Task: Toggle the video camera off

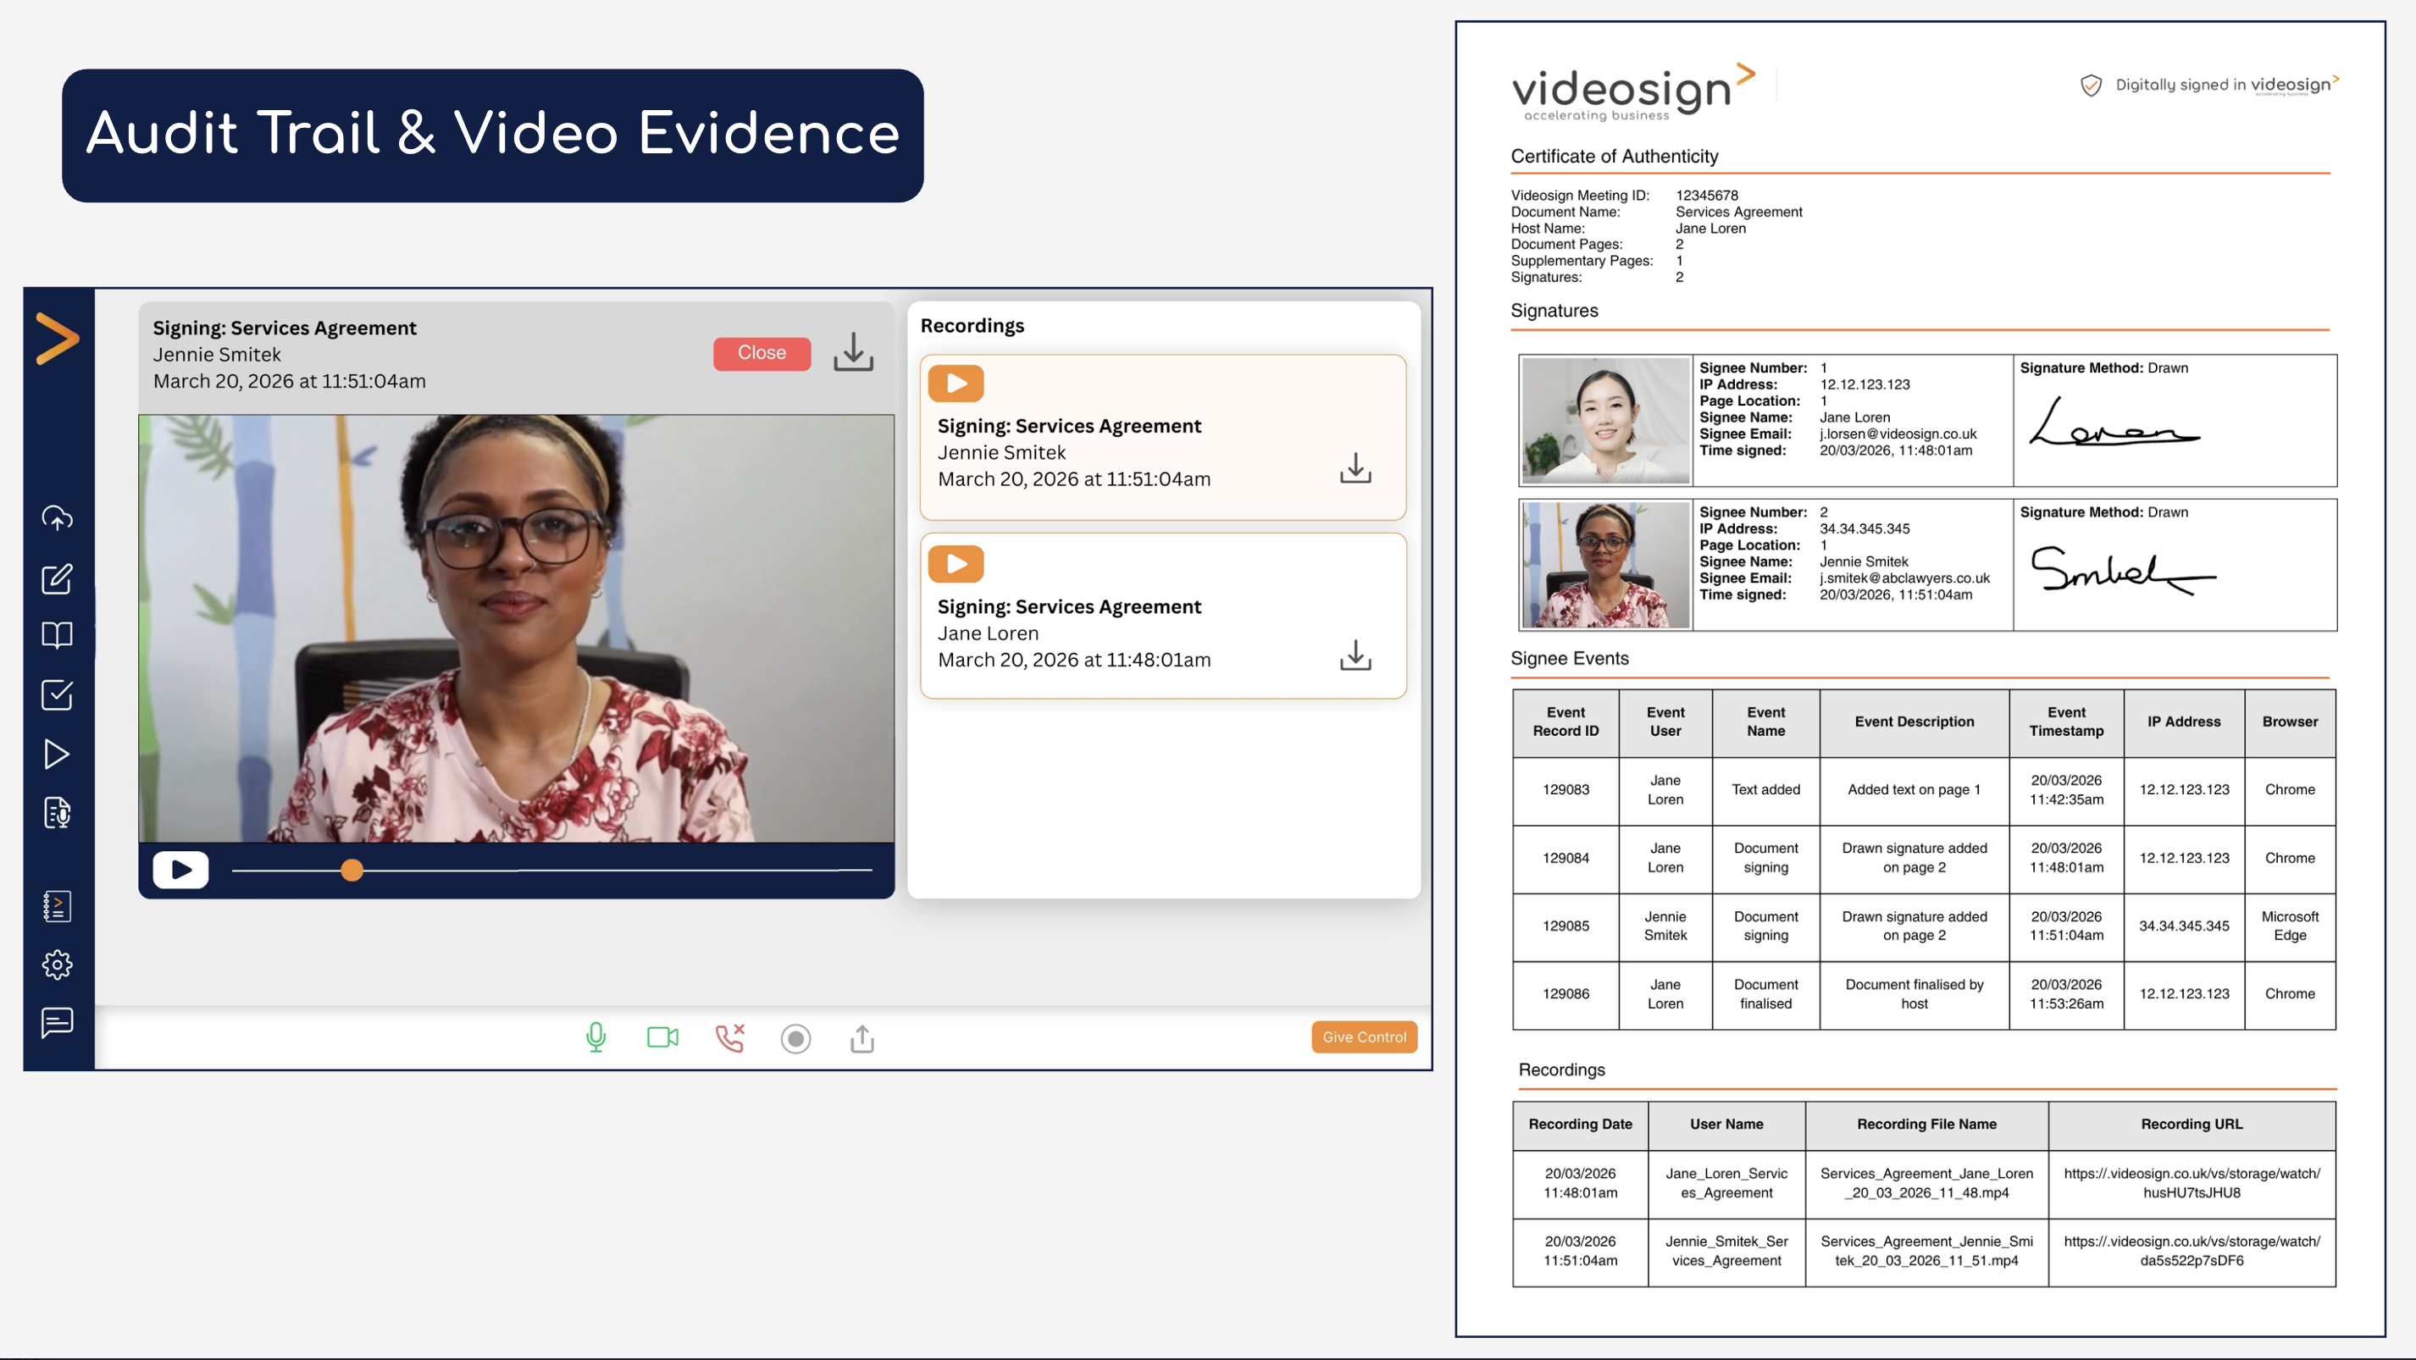Action: 662,1037
